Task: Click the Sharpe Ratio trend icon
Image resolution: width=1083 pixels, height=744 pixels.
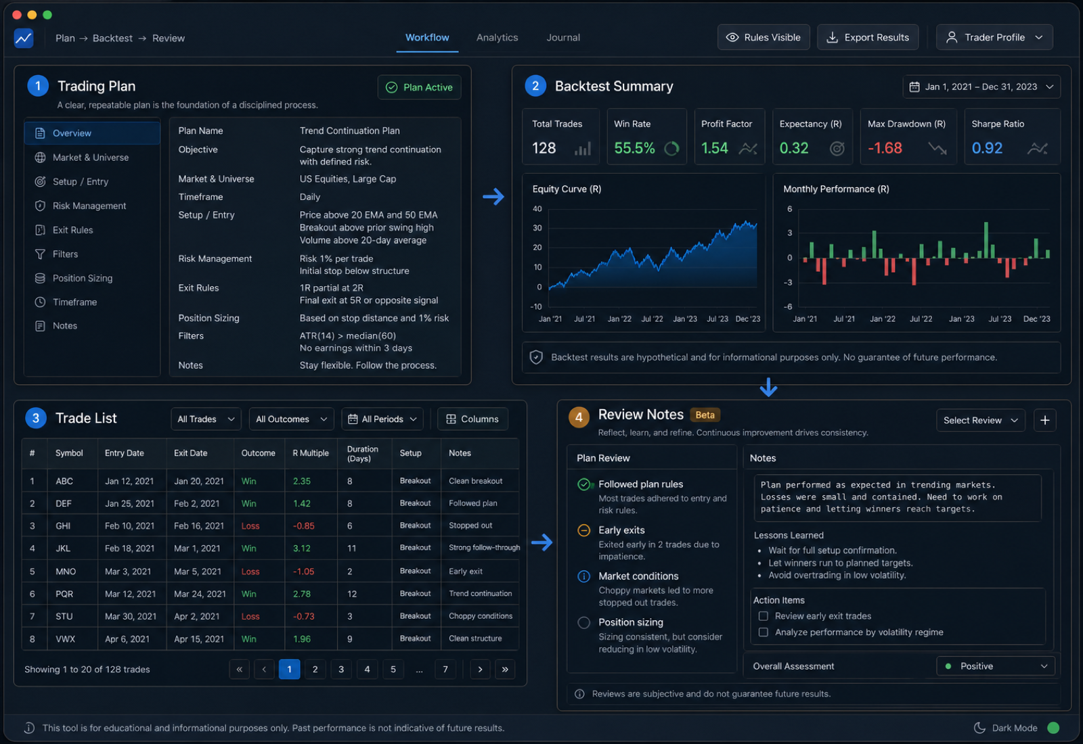Action: click(1037, 148)
